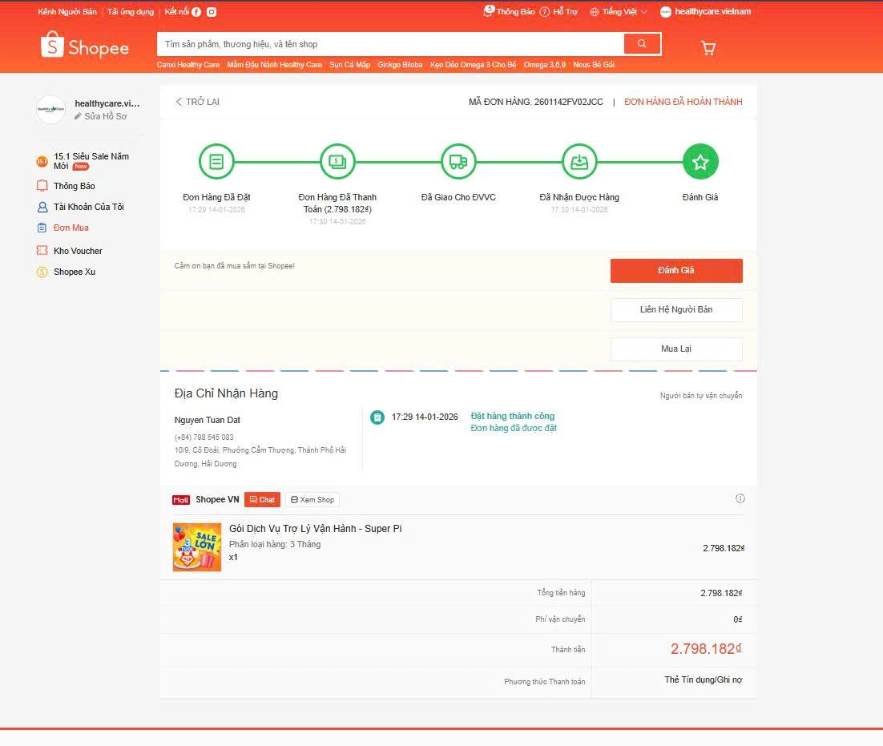Click the Hỗ Trợ link
The width and height of the screenshot is (883, 746).
[565, 12]
